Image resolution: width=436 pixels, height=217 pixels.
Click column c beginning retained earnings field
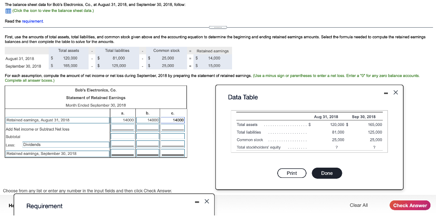tap(173, 120)
